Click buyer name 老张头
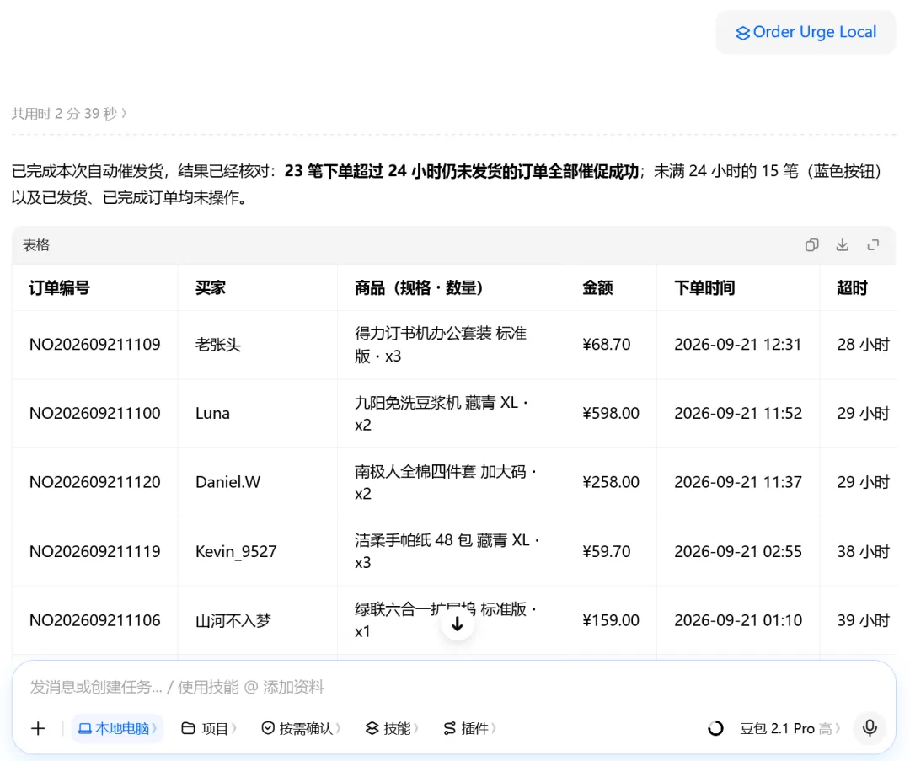Image resolution: width=910 pixels, height=761 pixels. click(x=218, y=345)
